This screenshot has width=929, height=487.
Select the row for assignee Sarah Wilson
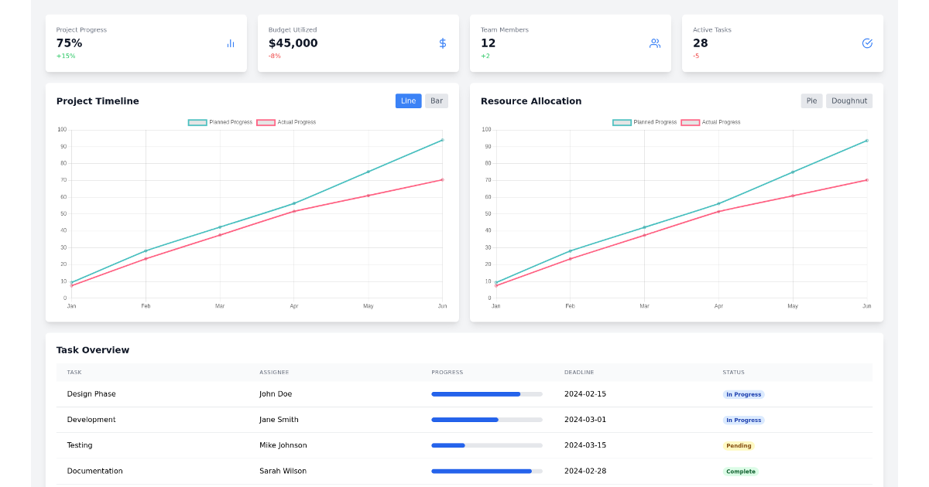pyautogui.click(x=282, y=471)
